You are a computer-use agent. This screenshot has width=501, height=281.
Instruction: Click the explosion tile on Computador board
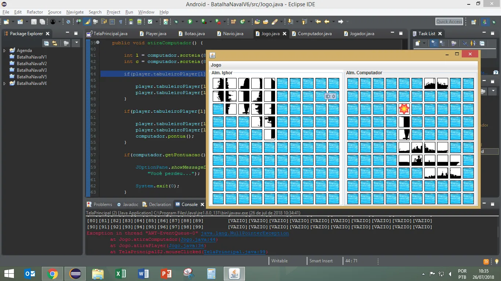tap(404, 109)
